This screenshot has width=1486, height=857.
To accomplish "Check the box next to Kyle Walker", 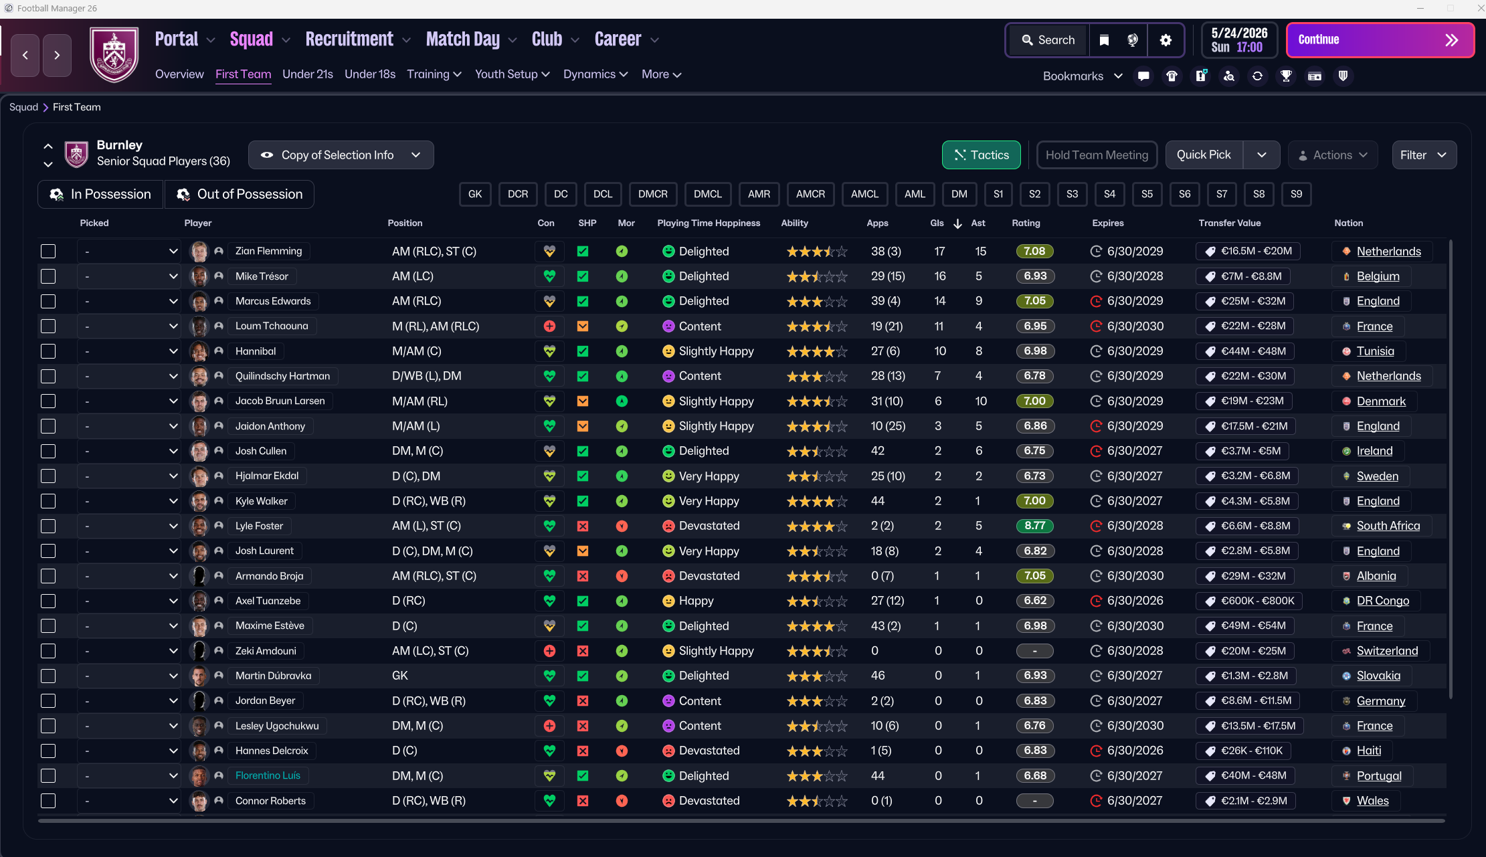I will (x=48, y=501).
